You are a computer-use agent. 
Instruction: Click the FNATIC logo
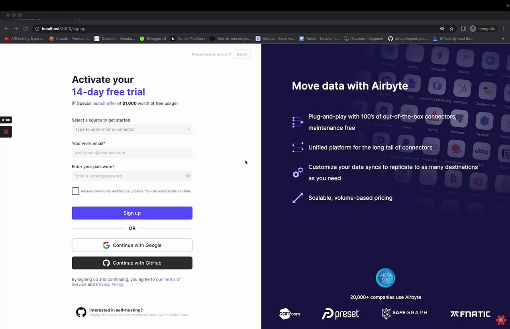pyautogui.click(x=470, y=314)
